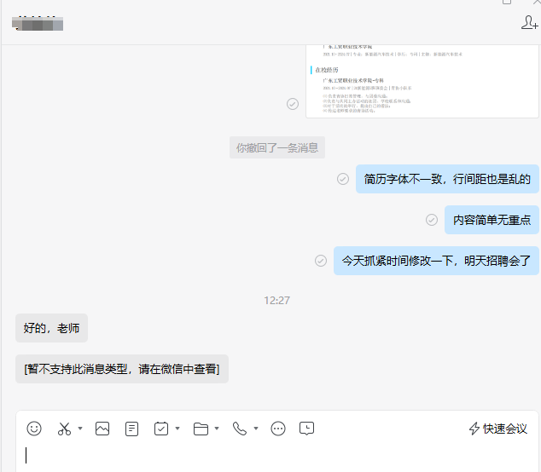
Task: Open the add member icon
Action: pos(529,23)
